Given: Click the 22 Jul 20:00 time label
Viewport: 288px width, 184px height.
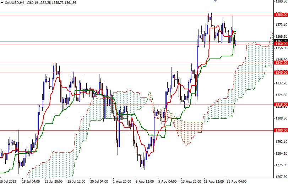Looking at the screenshot, I should click(54, 182).
